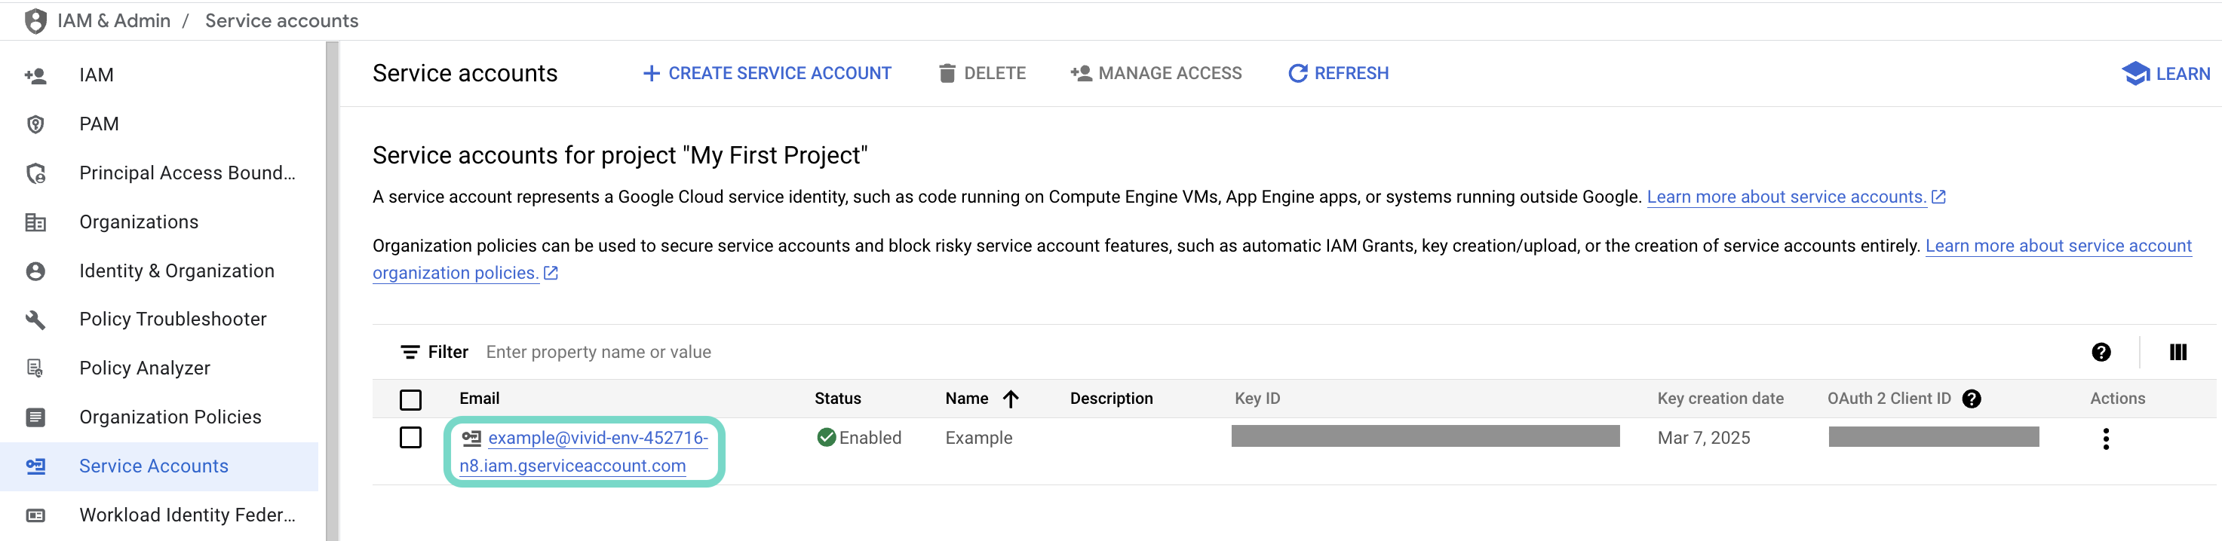This screenshot has height=541, width=2222.
Task: Click the Delete button
Action: pos(981,74)
